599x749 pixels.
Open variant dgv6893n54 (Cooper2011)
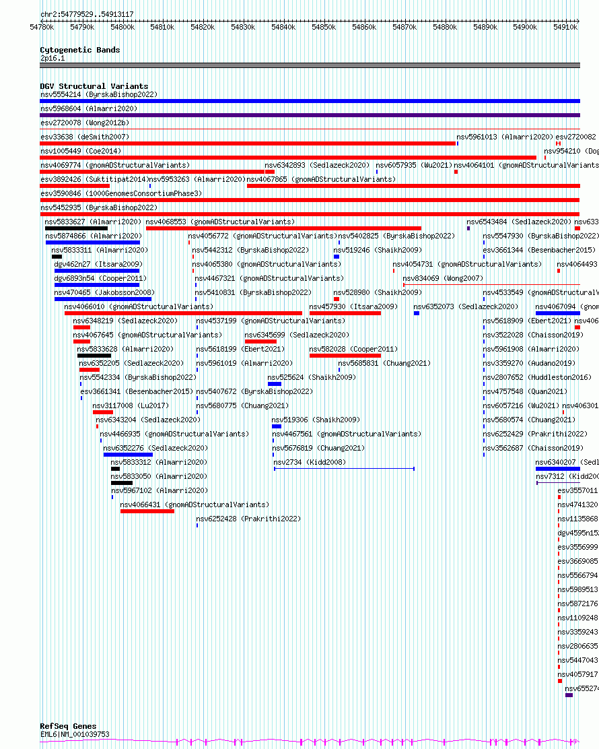coord(100,278)
